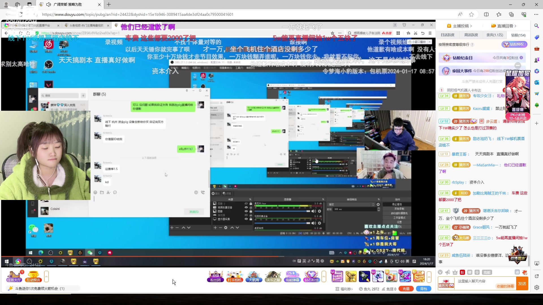Select the 广阔荣都 策略为胜 browser tab
The image size is (543, 305).
(70, 5)
